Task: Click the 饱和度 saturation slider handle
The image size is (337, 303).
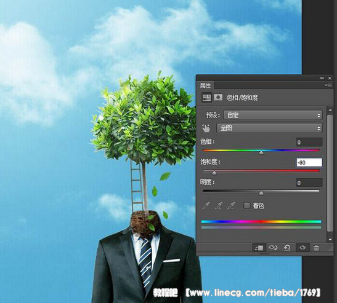Action: pyautogui.click(x=214, y=173)
